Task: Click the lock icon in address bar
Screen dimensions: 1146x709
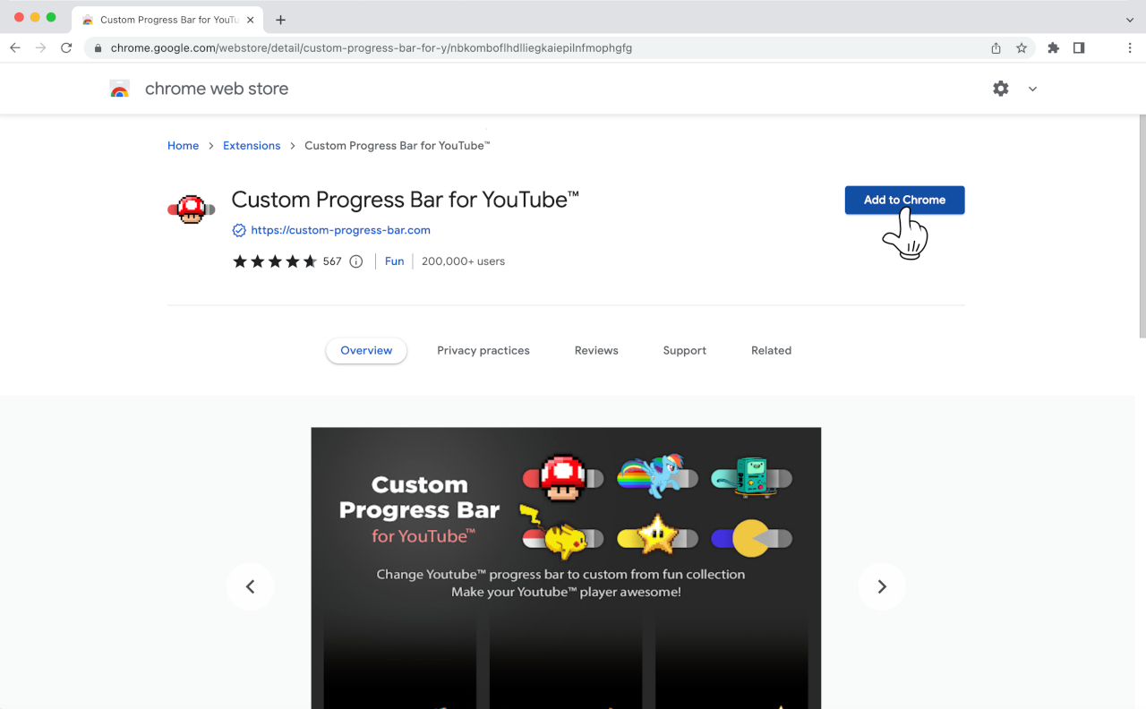Action: (x=98, y=48)
